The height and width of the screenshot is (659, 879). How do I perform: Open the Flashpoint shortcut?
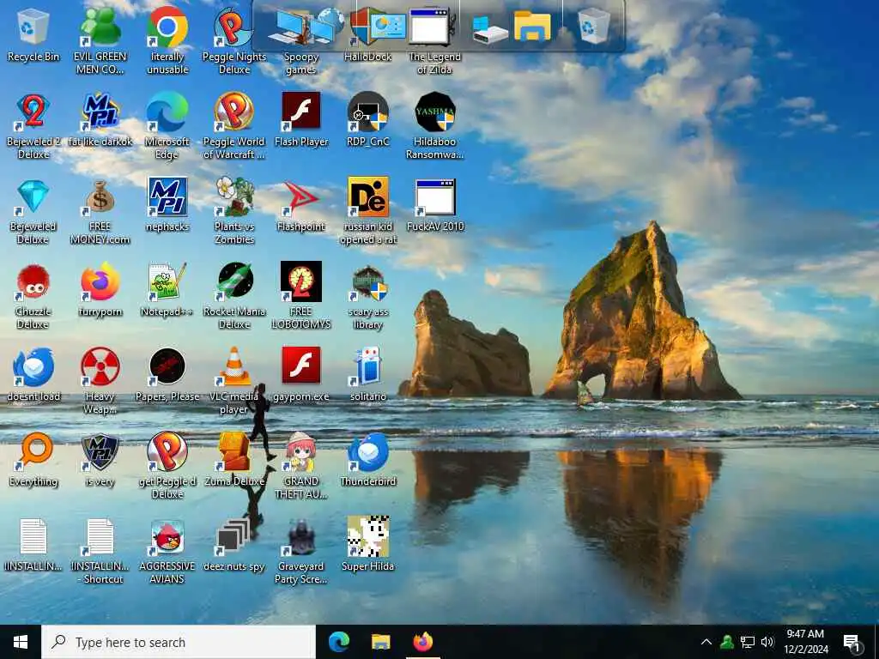click(301, 205)
